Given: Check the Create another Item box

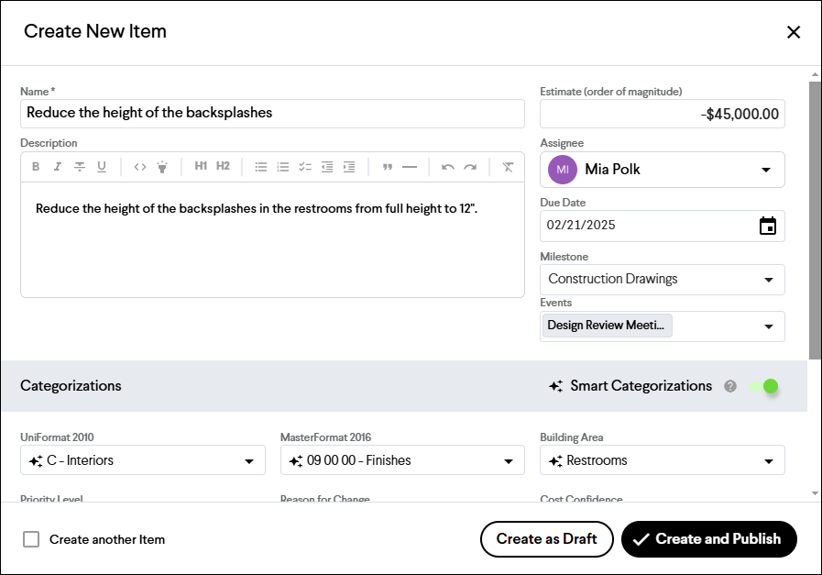Looking at the screenshot, I should point(31,539).
